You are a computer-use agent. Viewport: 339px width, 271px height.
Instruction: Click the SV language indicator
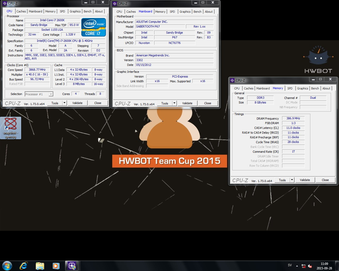(290, 265)
